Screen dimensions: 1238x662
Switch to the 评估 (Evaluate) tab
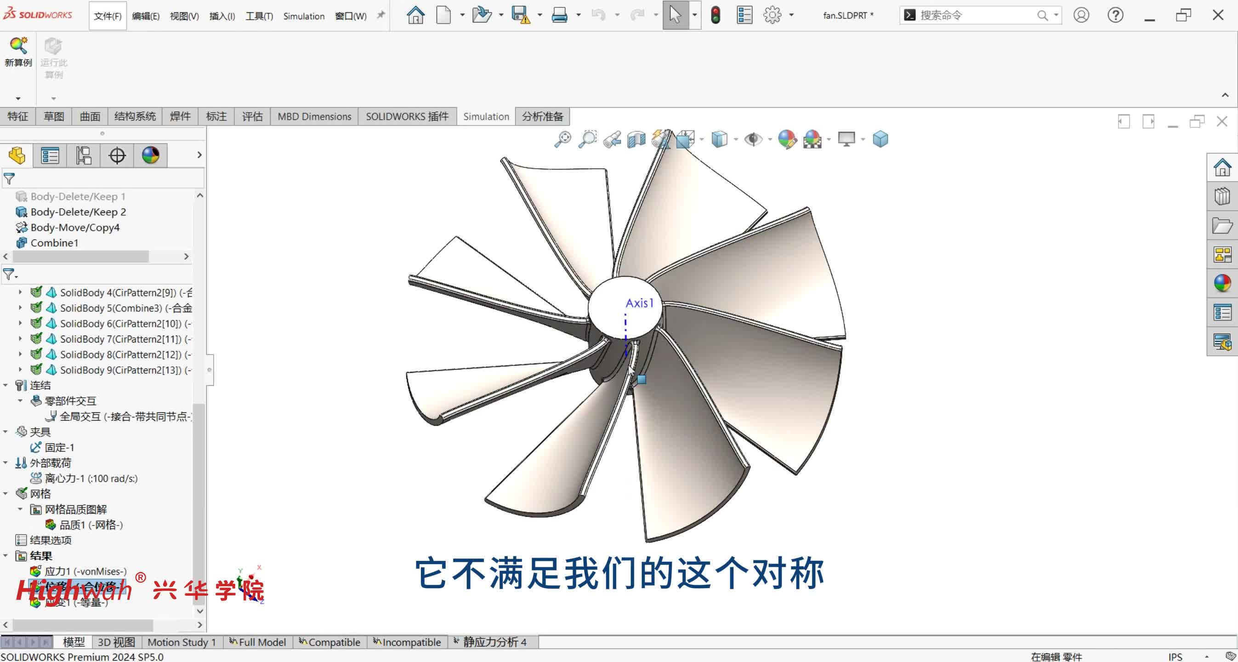[x=252, y=116]
